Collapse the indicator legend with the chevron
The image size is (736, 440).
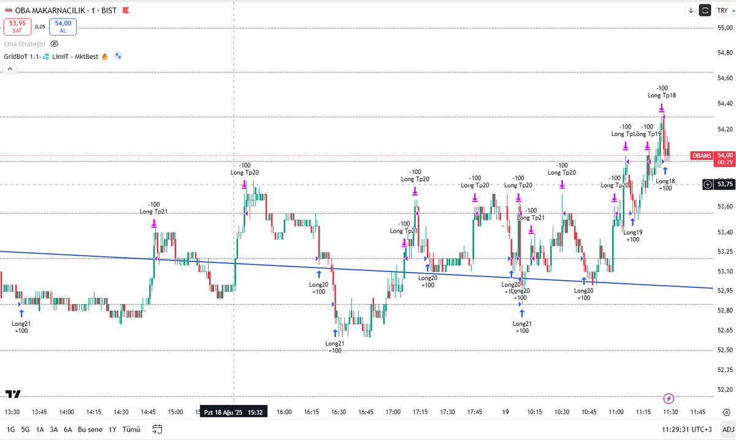pyautogui.click(x=9, y=70)
